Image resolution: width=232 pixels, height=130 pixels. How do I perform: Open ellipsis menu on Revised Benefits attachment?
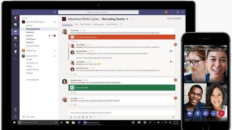(x=172, y=88)
